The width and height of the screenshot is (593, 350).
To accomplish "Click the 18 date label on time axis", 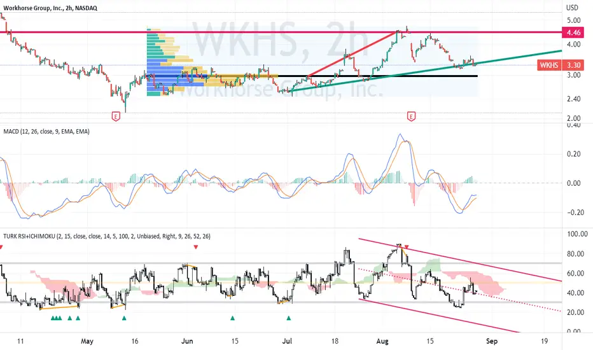I will tap(335, 341).
